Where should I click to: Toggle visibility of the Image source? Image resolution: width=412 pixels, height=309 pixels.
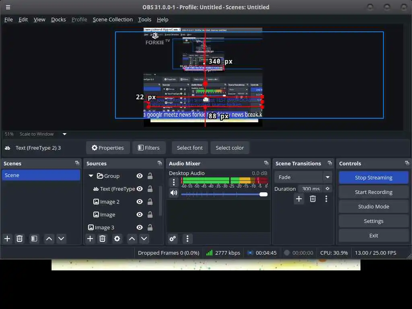(x=140, y=214)
